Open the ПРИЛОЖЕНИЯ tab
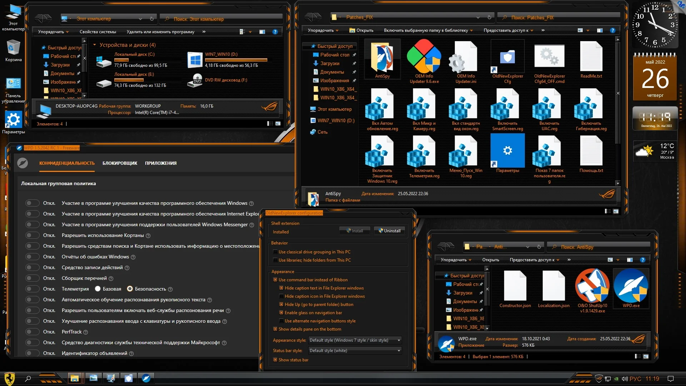The image size is (686, 386). click(x=160, y=163)
